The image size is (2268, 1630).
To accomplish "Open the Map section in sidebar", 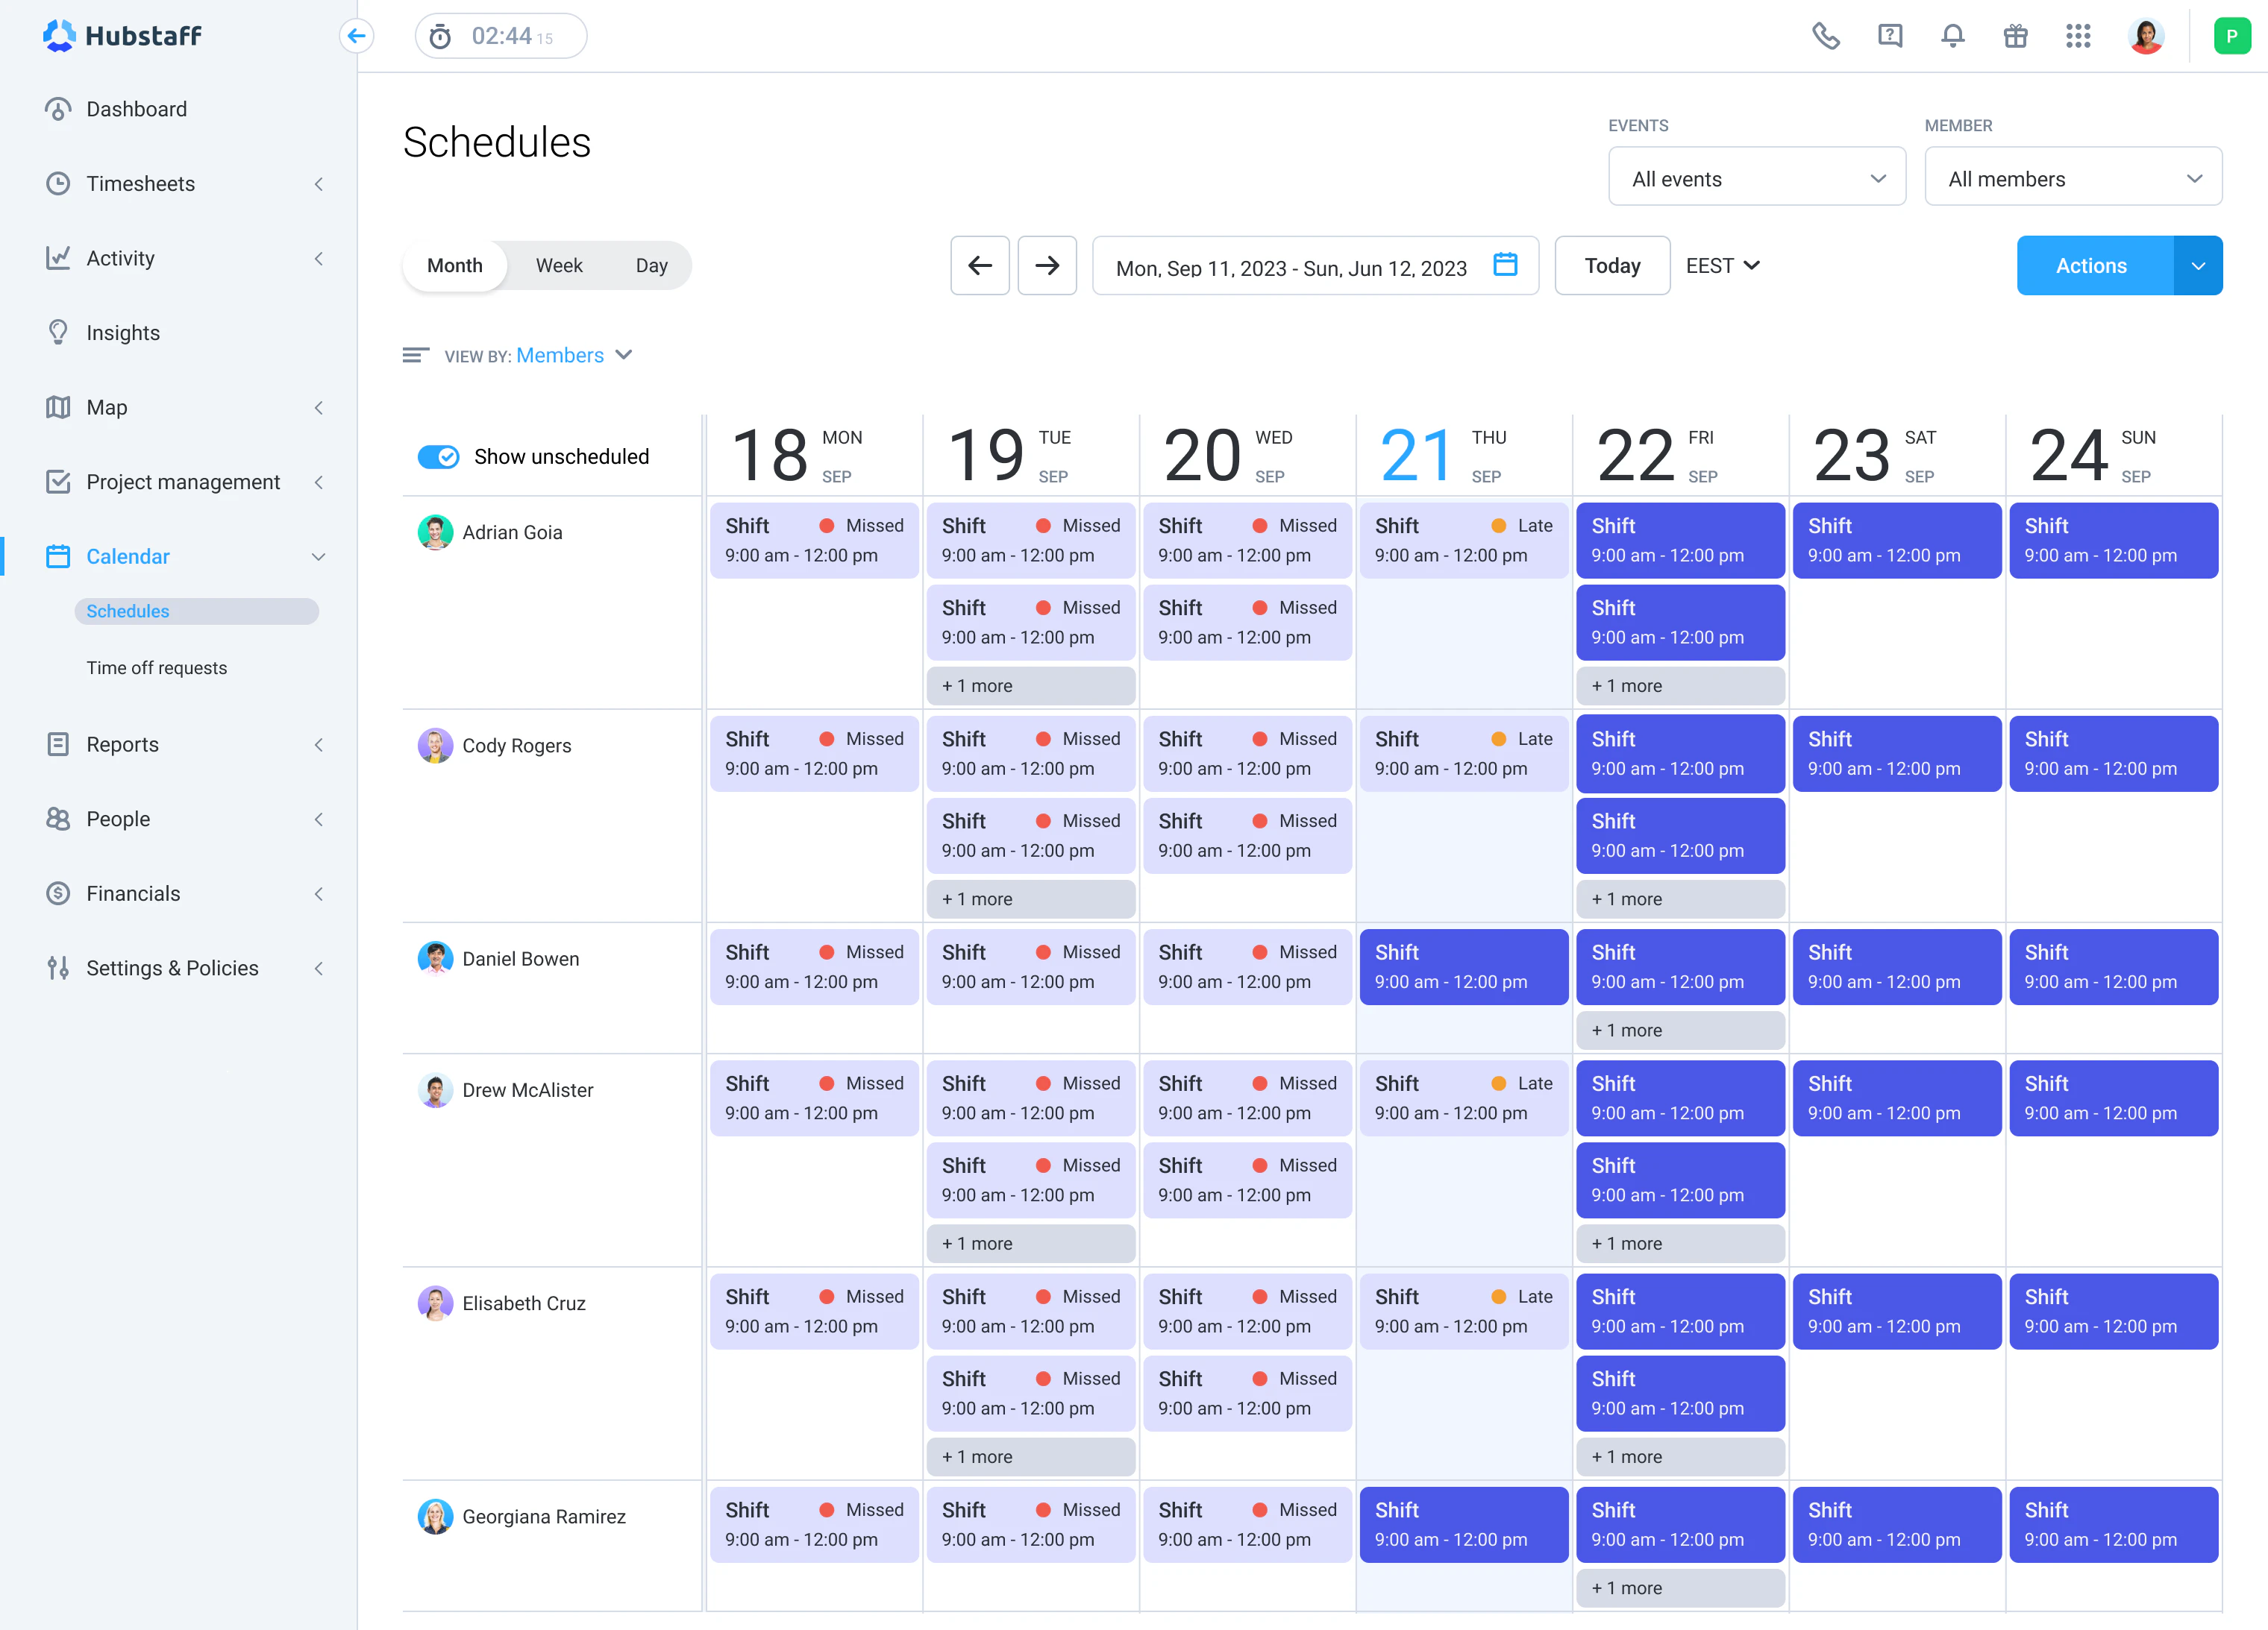I will click(106, 406).
